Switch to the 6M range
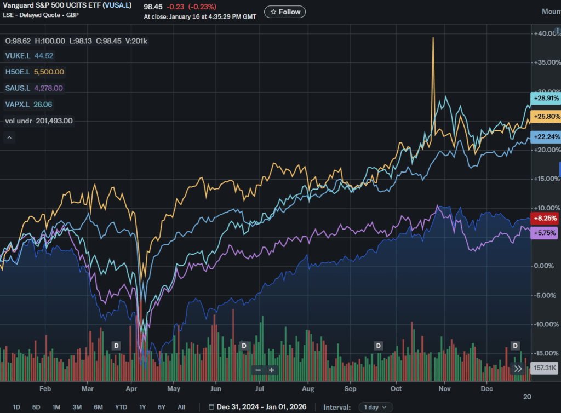Viewport: 561px width, 413px height. [98, 407]
